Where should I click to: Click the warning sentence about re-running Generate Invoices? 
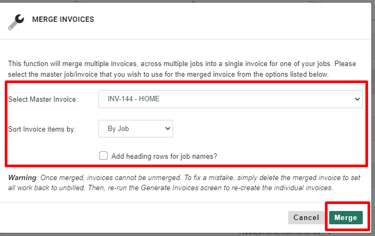[184, 183]
